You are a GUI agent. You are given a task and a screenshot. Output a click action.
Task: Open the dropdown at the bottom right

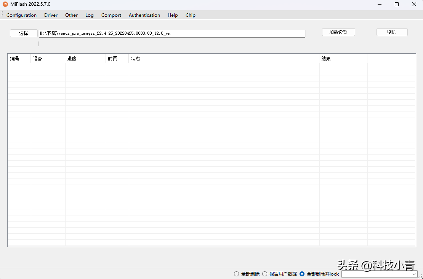click(x=413, y=274)
